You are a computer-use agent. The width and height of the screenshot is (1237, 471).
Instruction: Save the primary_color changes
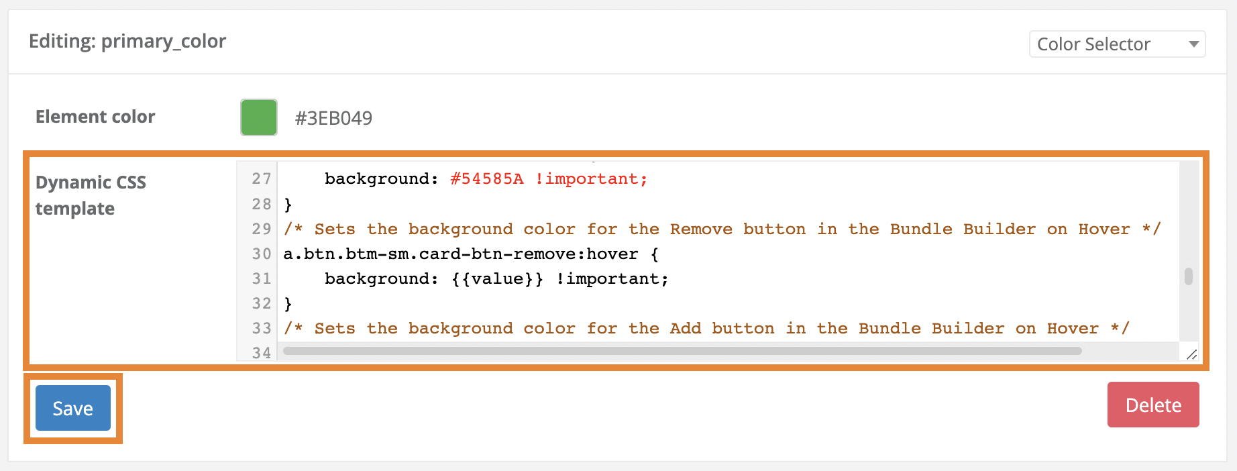click(x=72, y=408)
